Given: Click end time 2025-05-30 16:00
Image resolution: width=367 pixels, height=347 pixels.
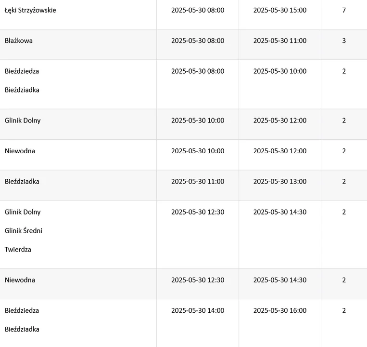Looking at the screenshot, I should 279,311.
